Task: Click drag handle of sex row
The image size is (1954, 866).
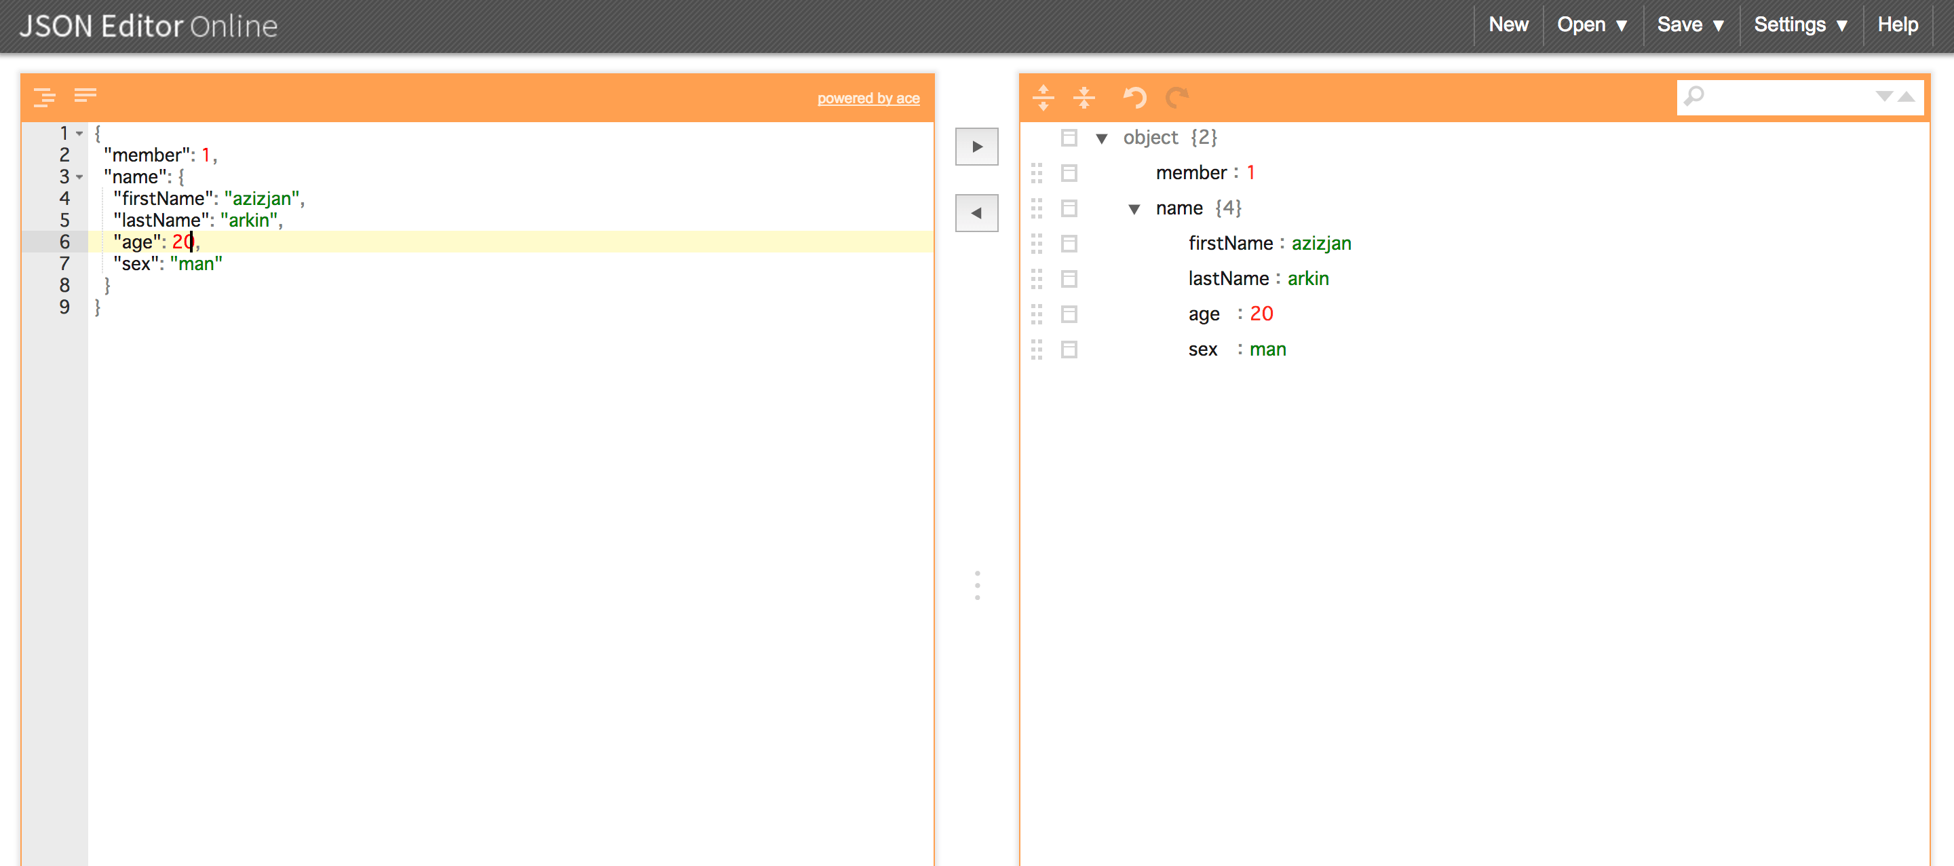Action: (x=1037, y=350)
